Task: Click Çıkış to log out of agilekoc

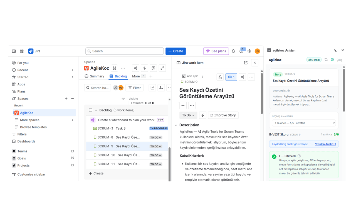Action: 339,60
